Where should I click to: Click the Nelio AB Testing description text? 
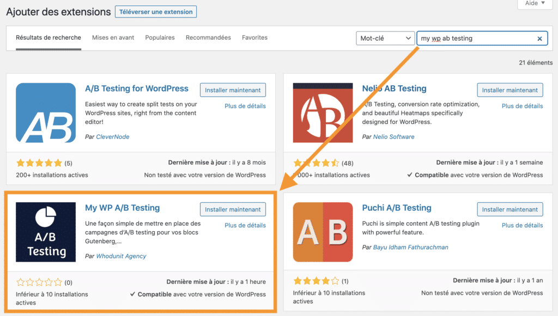click(421, 113)
